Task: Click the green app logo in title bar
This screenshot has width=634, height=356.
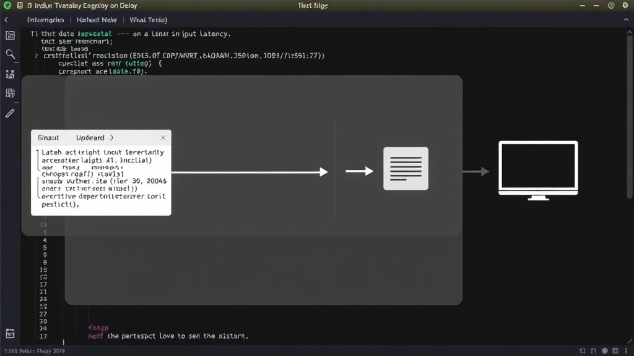Action: click(7, 5)
